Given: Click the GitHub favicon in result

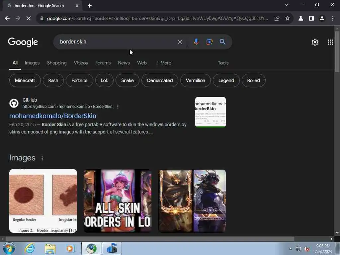Looking at the screenshot, I should pyautogui.click(x=14, y=103).
